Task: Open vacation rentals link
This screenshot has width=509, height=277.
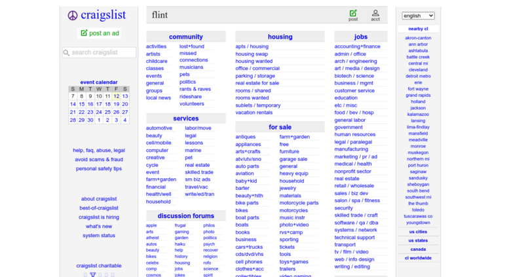Action: pos(254,113)
